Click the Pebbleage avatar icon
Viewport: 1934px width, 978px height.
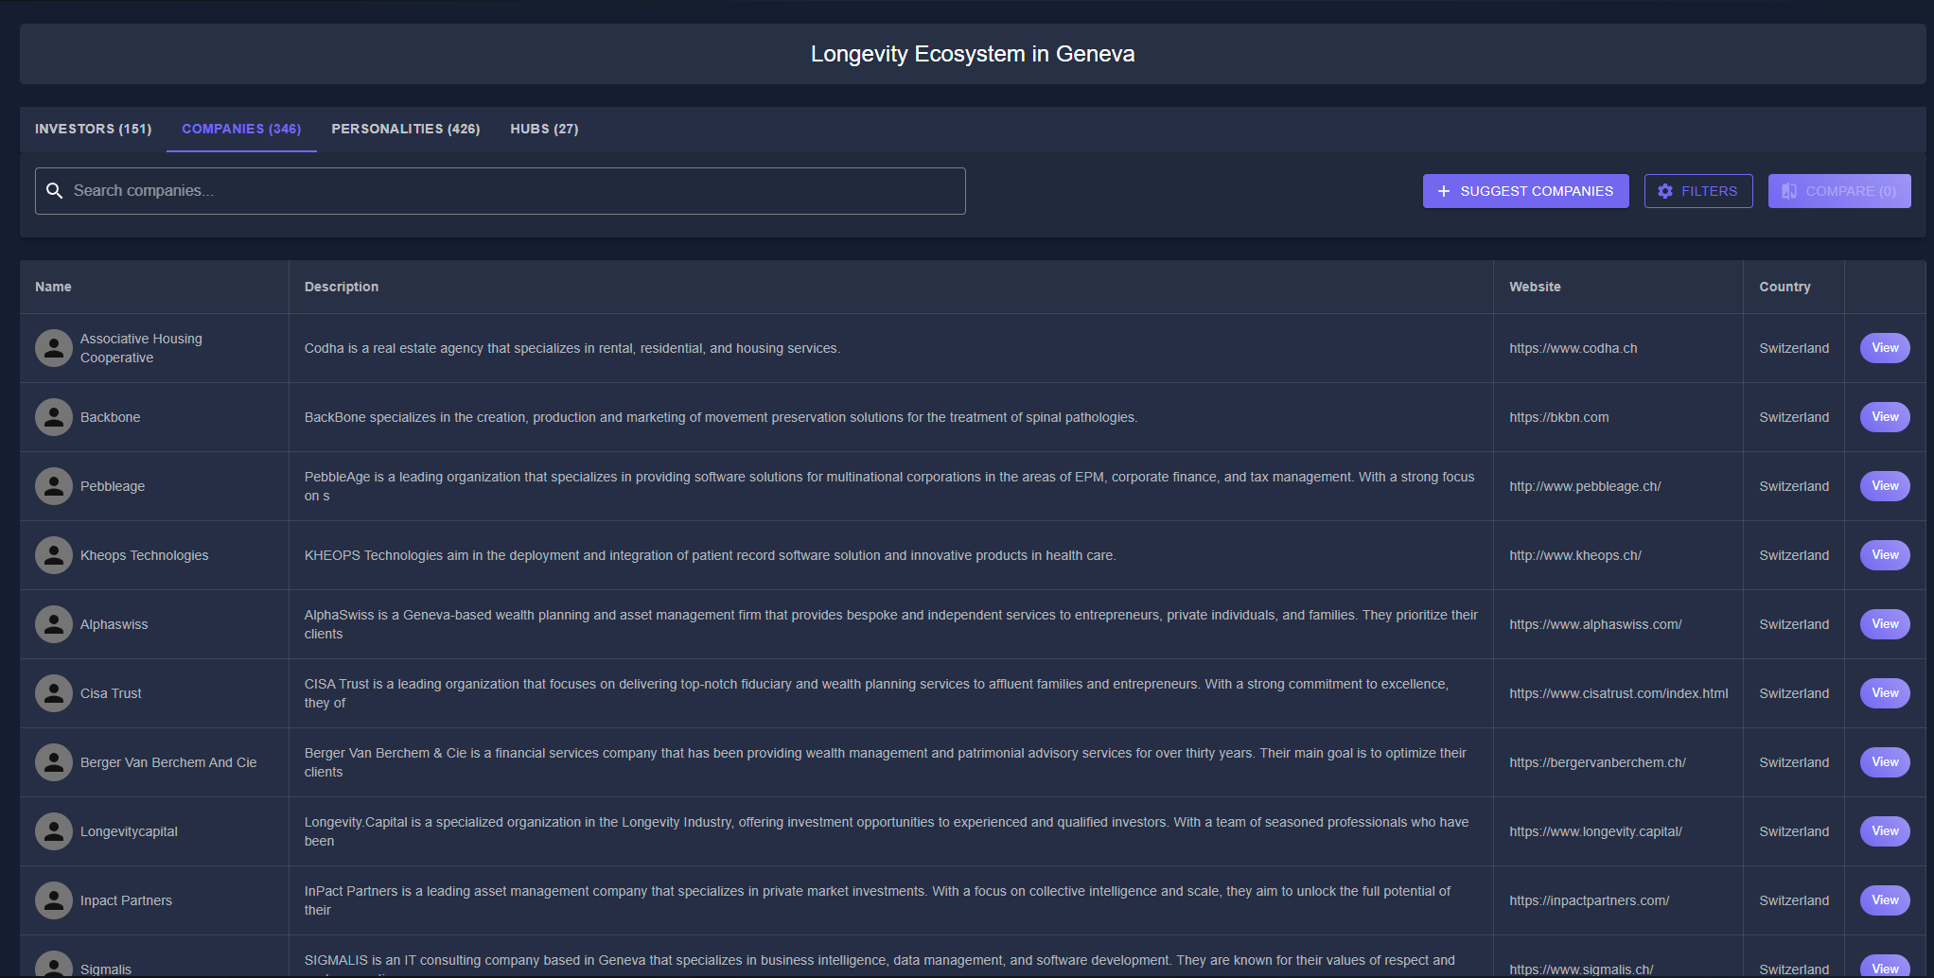tap(54, 486)
